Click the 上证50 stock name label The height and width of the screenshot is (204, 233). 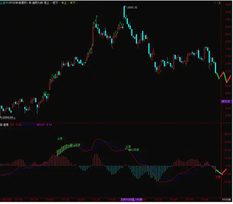point(4,2)
